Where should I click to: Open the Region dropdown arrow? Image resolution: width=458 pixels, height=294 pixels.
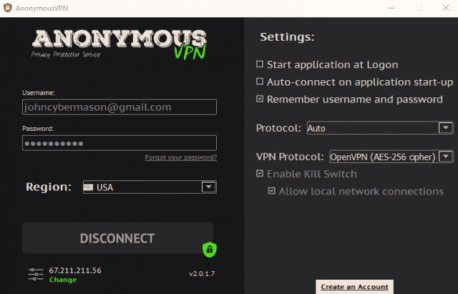(208, 187)
